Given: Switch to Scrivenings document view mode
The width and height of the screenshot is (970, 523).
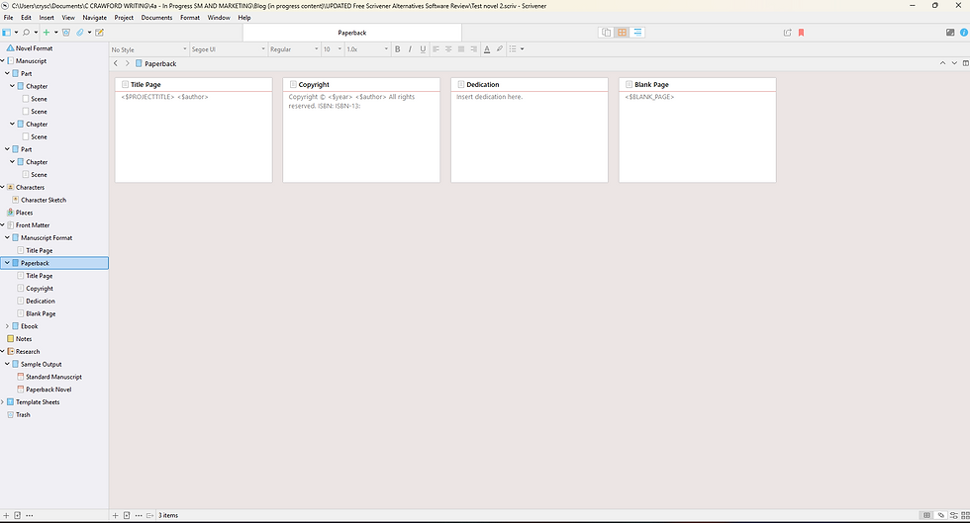Looking at the screenshot, I should (606, 33).
